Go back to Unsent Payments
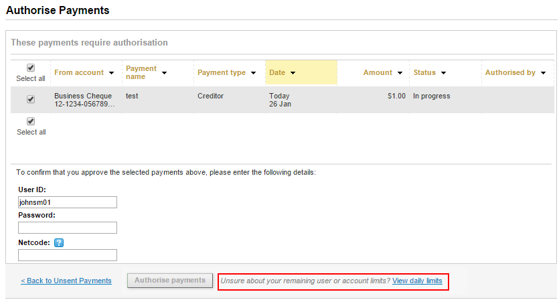Image resolution: width=559 pixels, height=300 pixels. point(66,281)
